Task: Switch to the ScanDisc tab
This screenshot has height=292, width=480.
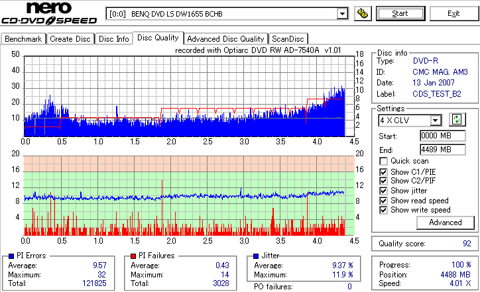Action: [288, 39]
